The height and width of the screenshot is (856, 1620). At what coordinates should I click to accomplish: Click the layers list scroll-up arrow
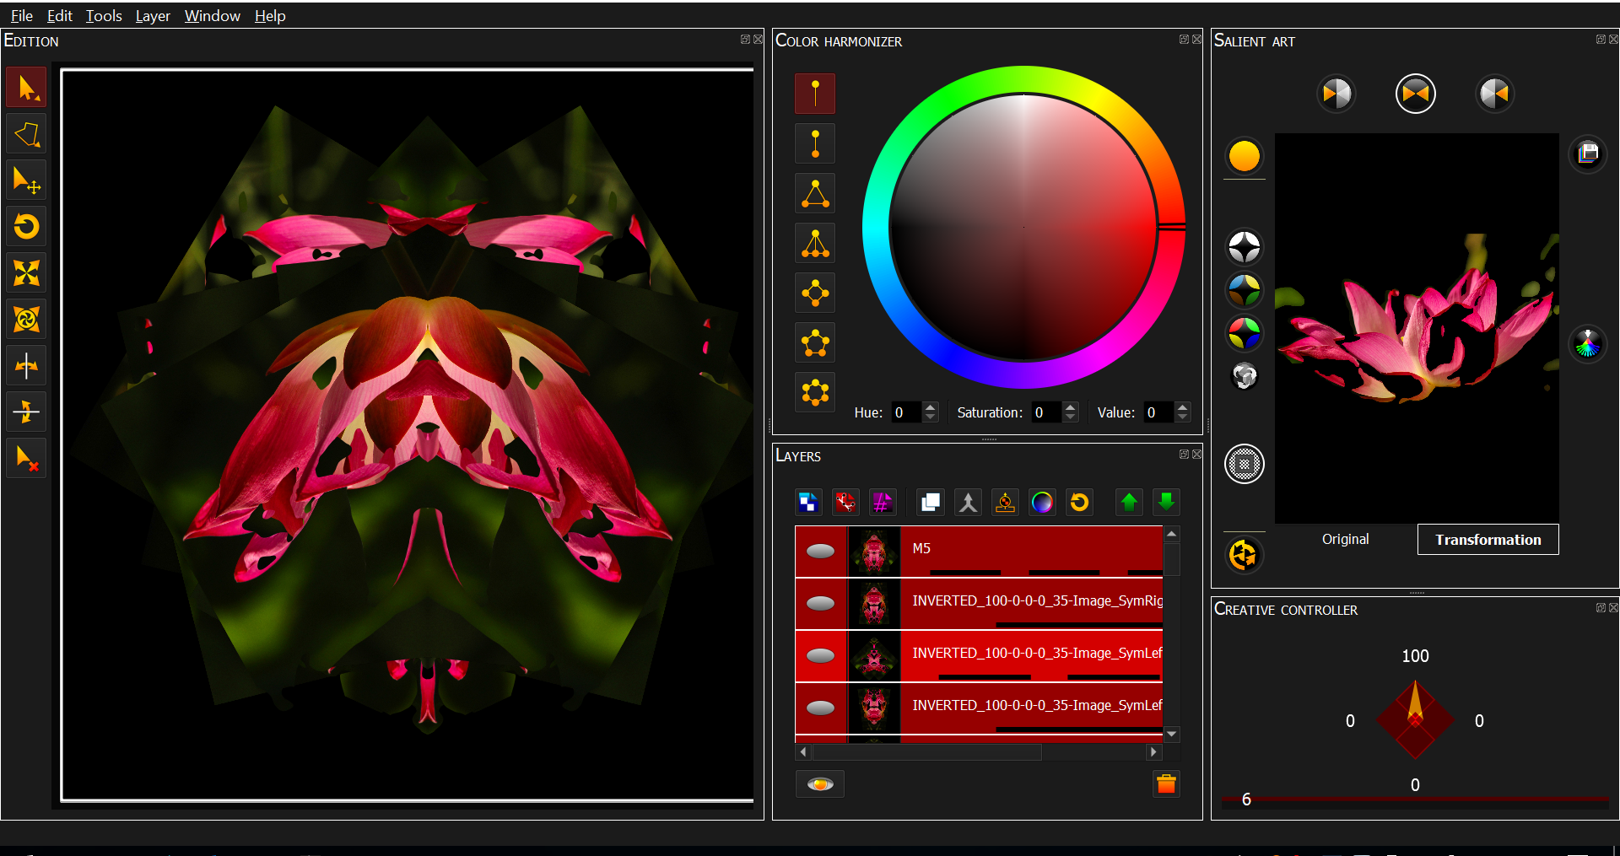(x=1171, y=534)
